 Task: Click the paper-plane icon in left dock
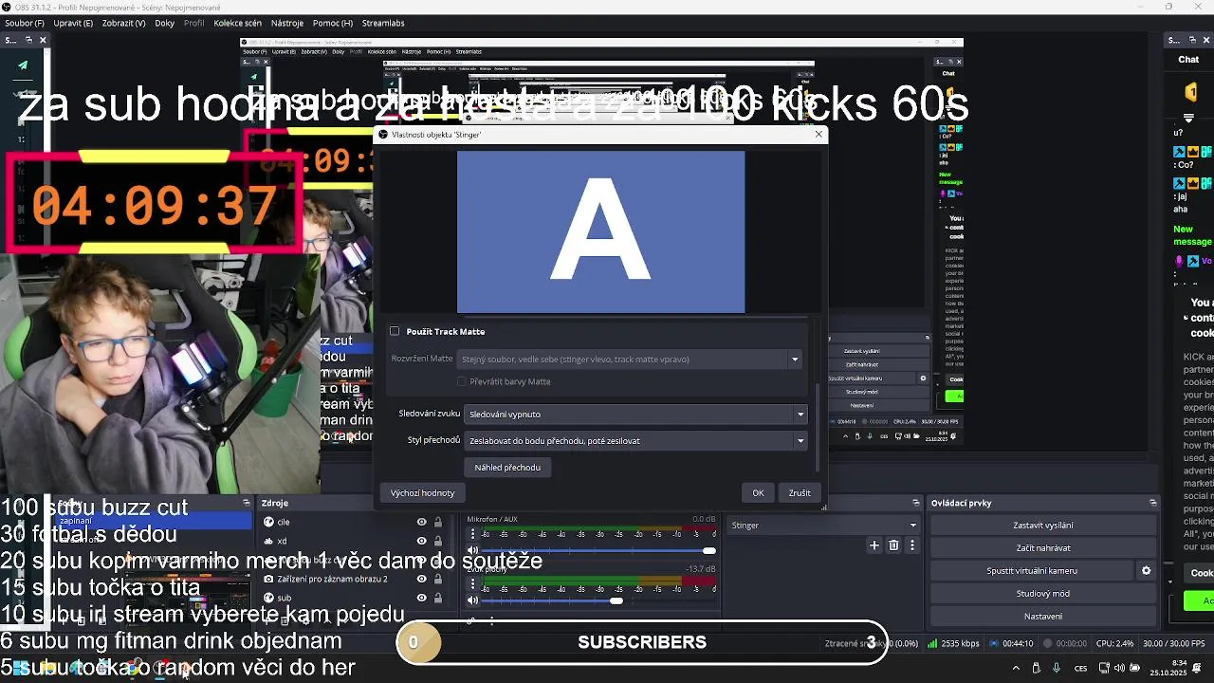[x=23, y=65]
